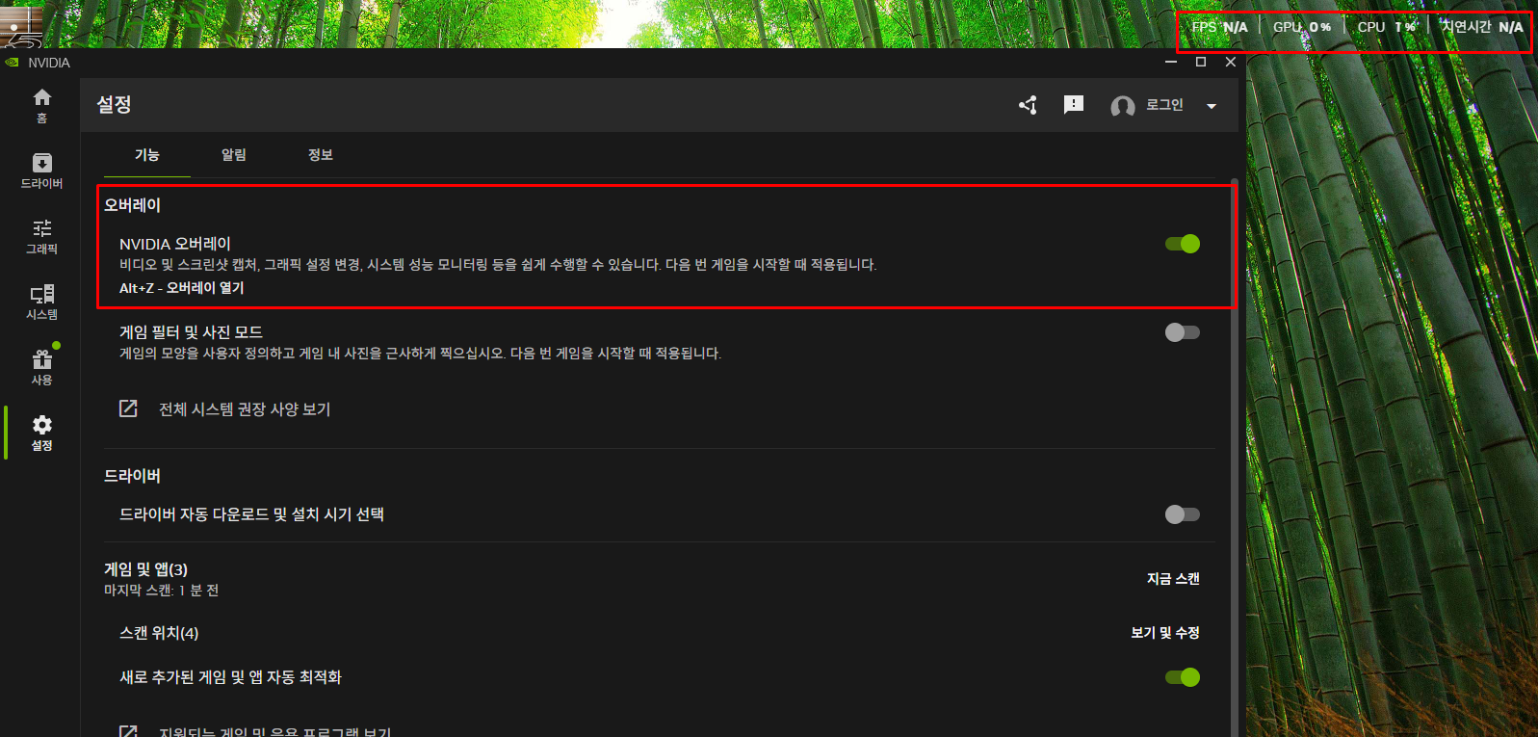Viewport: 1538px width, 737px height.
Task: Open the 드라이버 (Drivers) sidebar section
Action: click(41, 171)
